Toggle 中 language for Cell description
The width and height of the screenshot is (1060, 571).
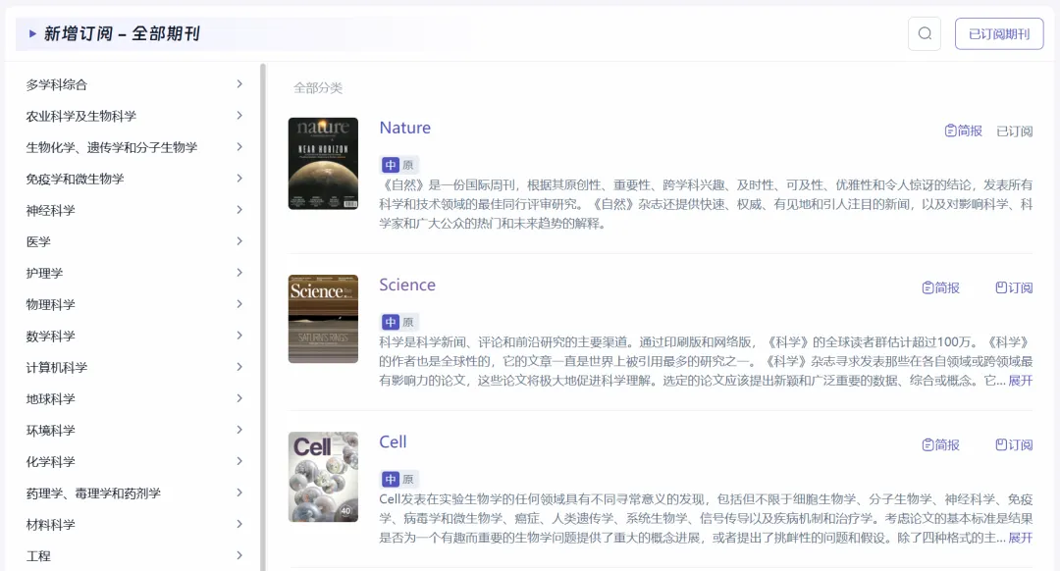coord(390,479)
